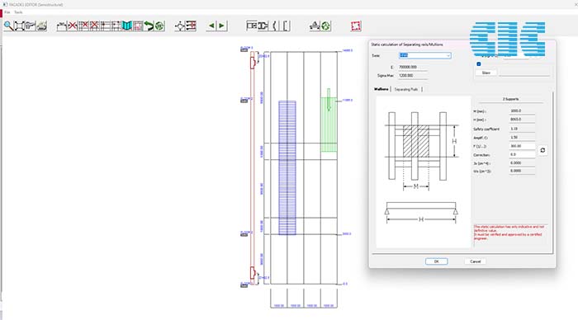Open the File menu
The width and height of the screenshot is (578, 320).
tap(7, 12)
